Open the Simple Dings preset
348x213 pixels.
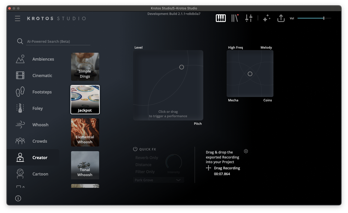[85, 67]
